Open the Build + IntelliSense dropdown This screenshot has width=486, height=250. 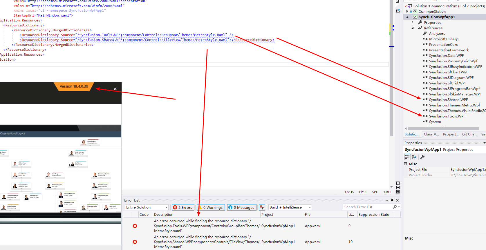click(x=290, y=207)
